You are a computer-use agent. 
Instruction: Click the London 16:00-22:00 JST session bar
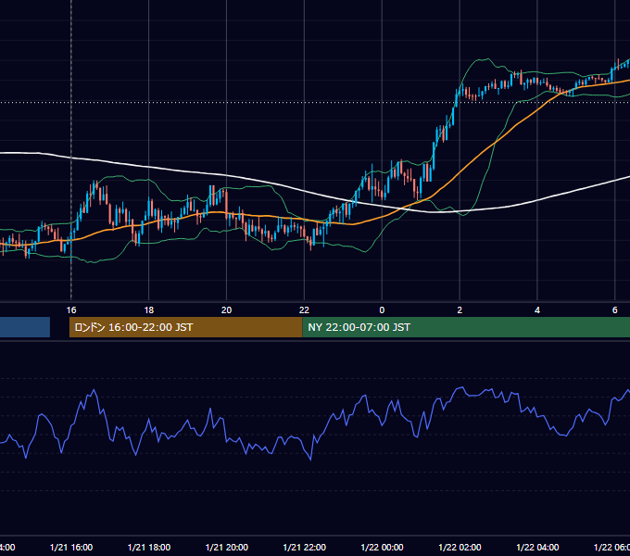(185, 327)
